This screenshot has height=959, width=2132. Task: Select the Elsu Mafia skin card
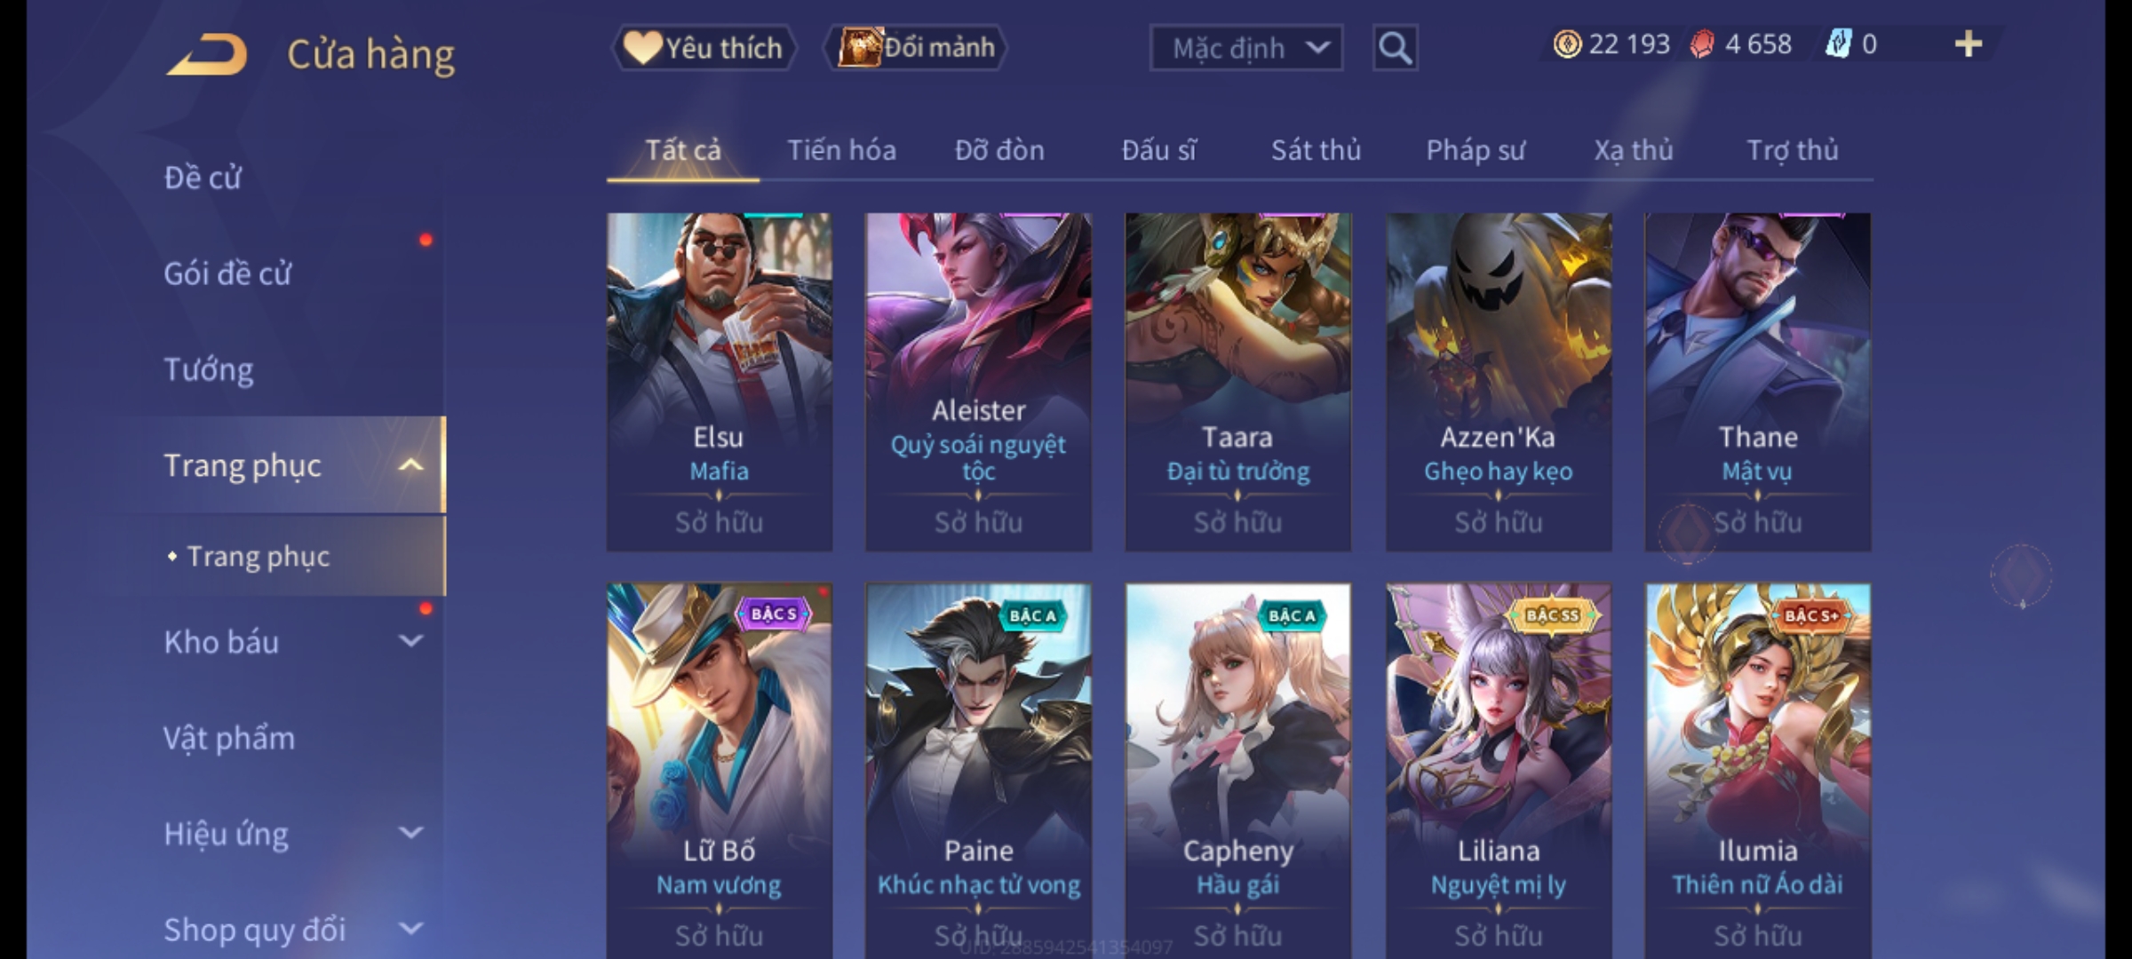pos(720,382)
